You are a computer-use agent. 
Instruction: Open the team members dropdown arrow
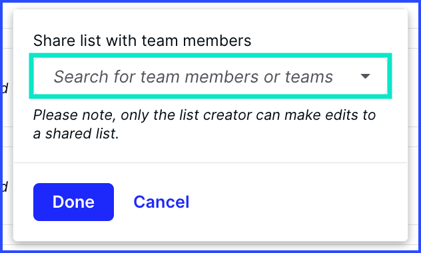coord(365,77)
